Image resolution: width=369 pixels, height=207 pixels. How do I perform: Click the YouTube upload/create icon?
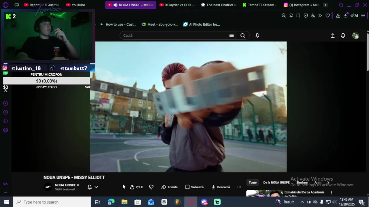(x=333, y=35)
